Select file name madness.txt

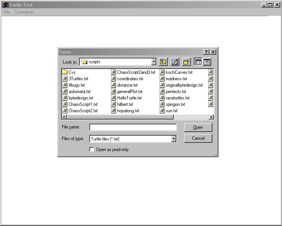(176, 79)
